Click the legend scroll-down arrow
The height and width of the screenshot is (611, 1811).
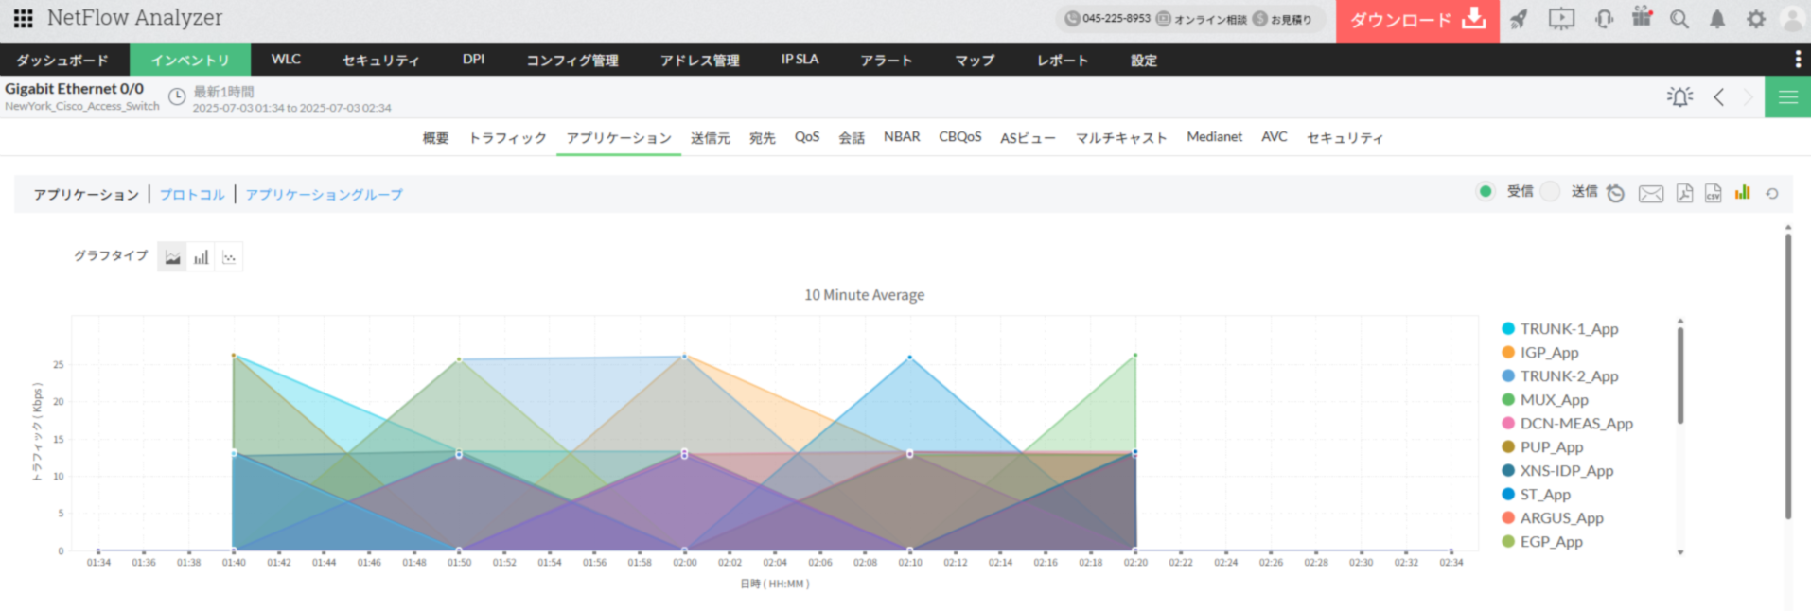(x=1680, y=552)
